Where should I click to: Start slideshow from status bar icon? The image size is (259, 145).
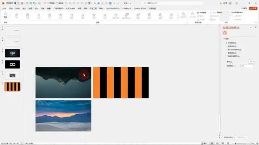point(228,143)
